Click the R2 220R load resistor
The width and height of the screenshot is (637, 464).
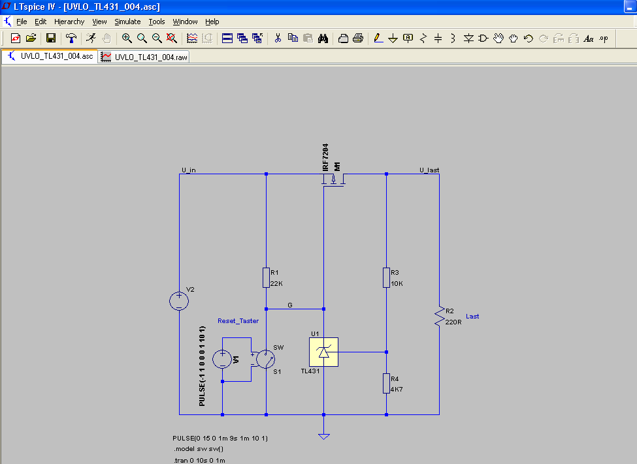439,317
